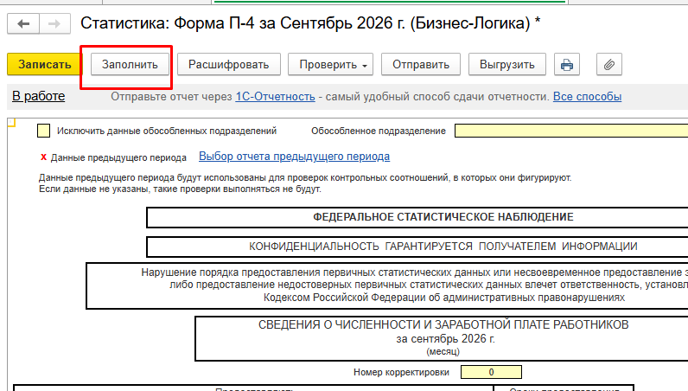Click the Отправить button
The height and width of the screenshot is (391, 688).
point(421,65)
